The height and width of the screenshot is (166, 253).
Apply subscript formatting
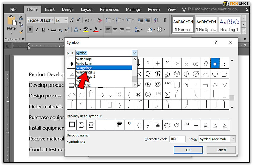coord(60,30)
